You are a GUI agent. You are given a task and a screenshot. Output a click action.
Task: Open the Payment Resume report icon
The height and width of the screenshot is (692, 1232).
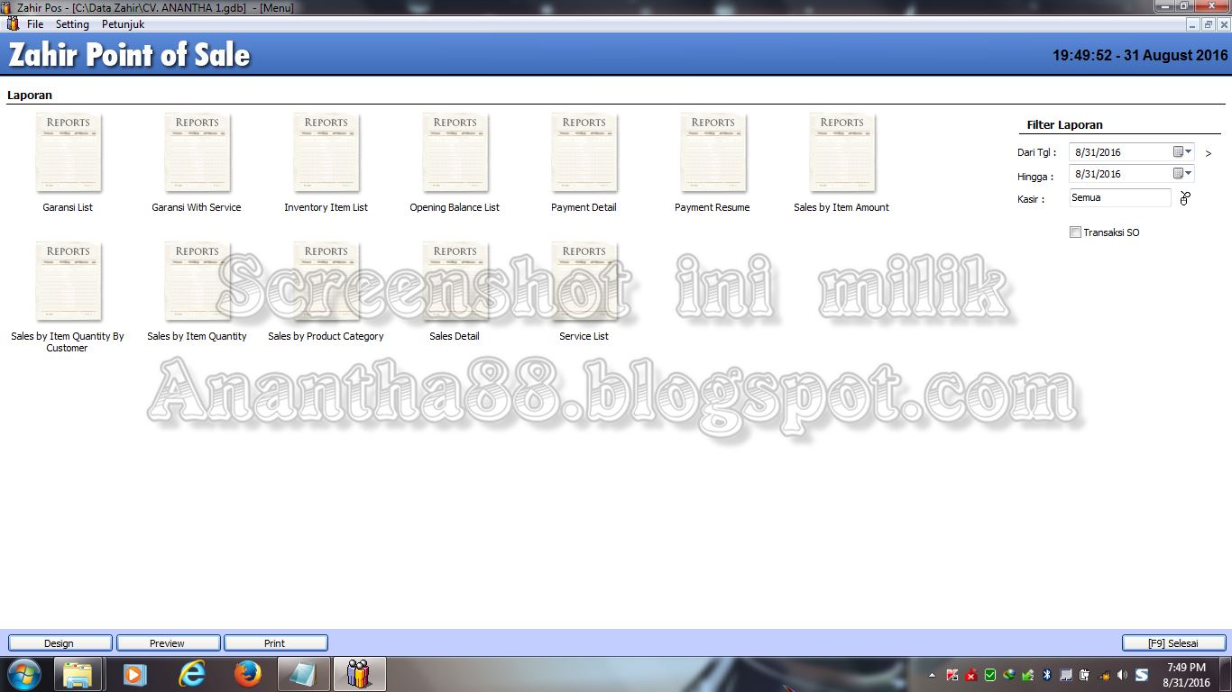713,153
